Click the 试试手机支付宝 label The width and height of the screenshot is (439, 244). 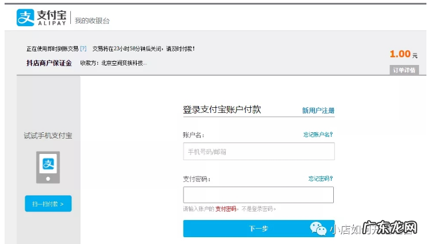[48, 136]
